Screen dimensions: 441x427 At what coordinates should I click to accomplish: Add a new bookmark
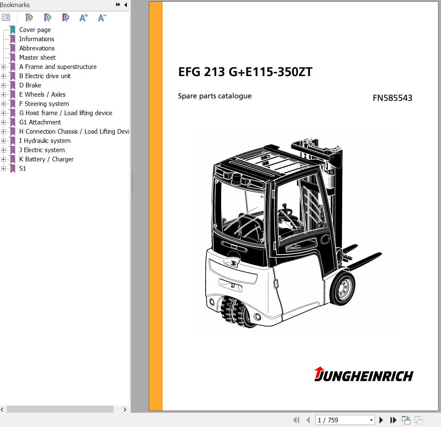[x=48, y=18]
